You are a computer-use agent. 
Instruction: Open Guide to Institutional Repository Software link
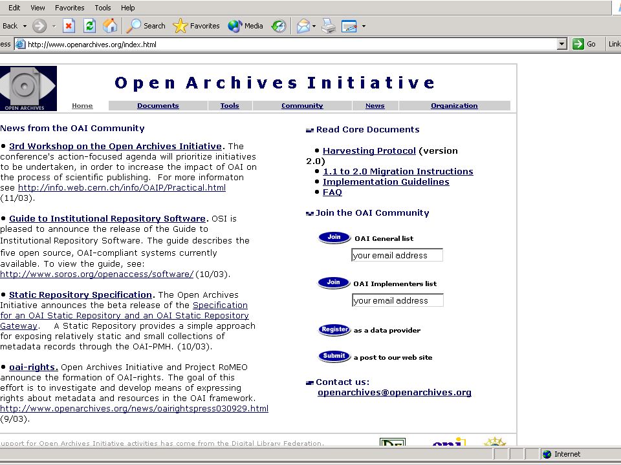pyautogui.click(x=107, y=219)
